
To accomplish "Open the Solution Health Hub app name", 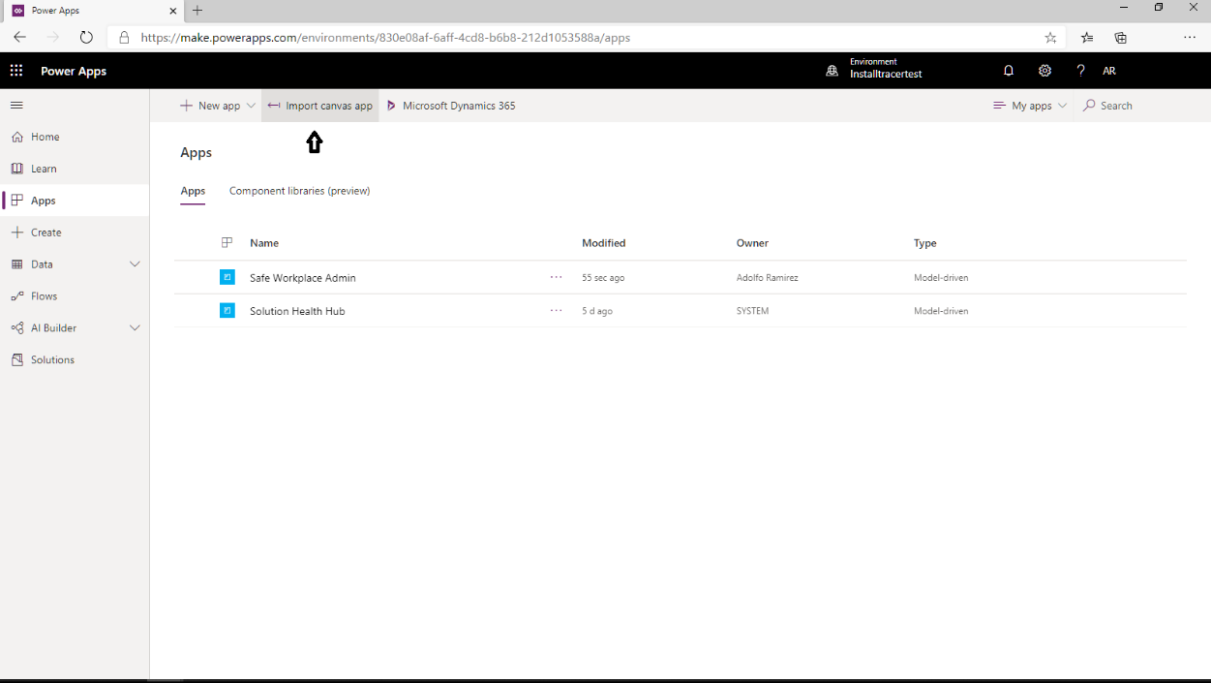I will pyautogui.click(x=297, y=311).
